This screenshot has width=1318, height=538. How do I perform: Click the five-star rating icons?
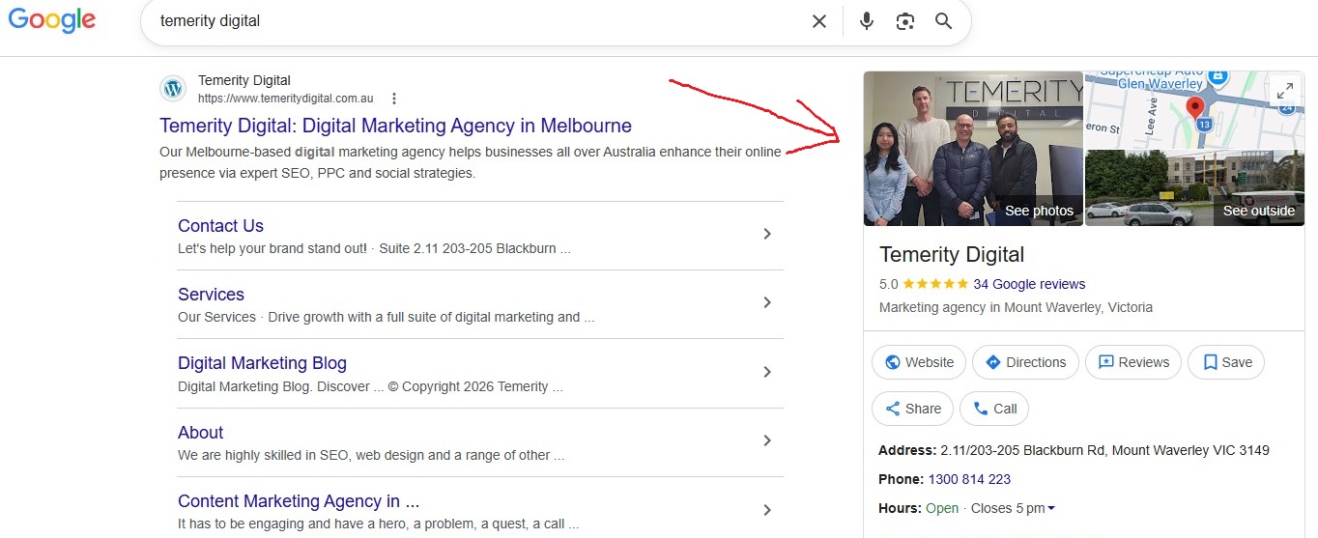coord(935,284)
